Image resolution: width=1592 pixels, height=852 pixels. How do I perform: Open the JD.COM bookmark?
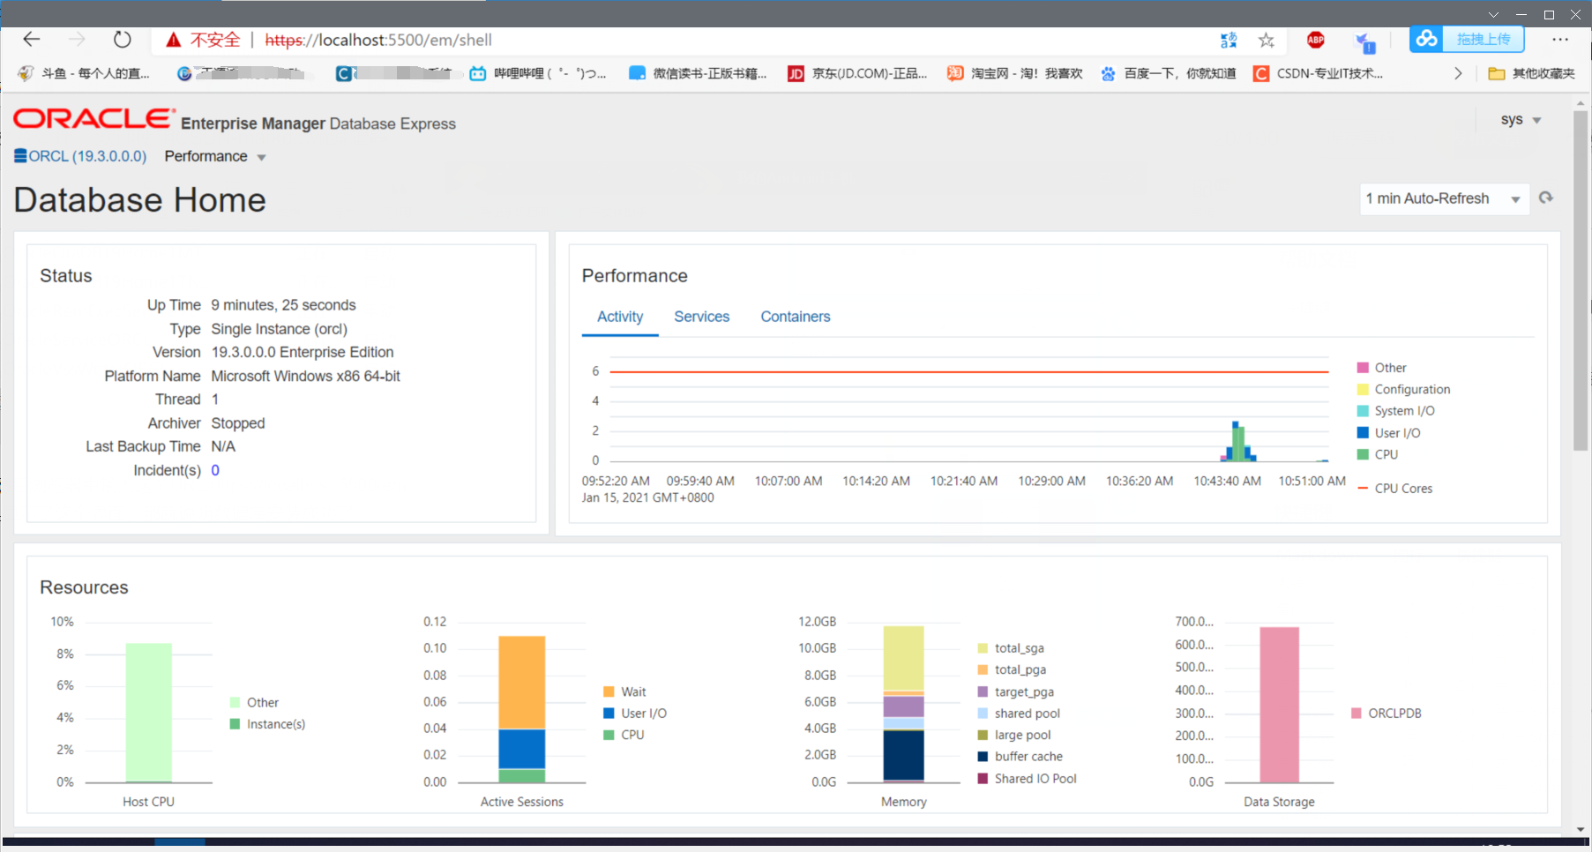(857, 73)
